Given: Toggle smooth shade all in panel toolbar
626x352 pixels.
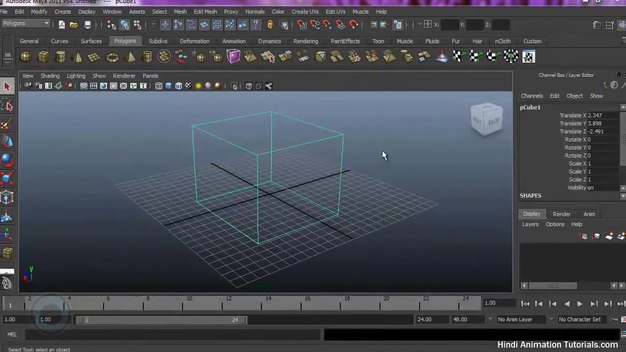Looking at the screenshot, I should pyautogui.click(x=169, y=86).
